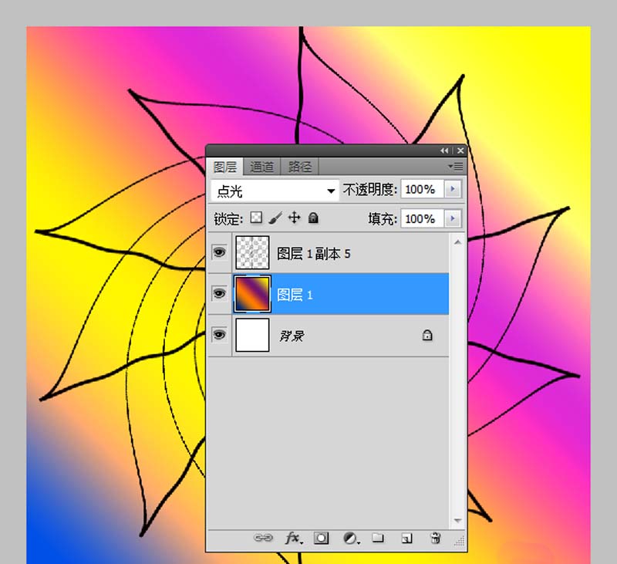Create new fill or adjustment layer

(351, 538)
